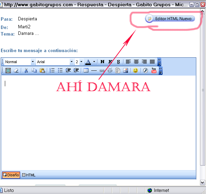This screenshot has height=194, width=206.
Task: Insert a Flash object
Action: pos(145,71)
